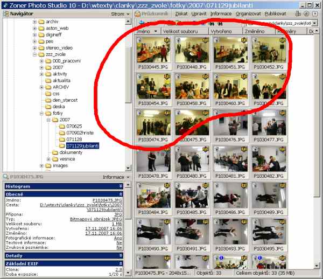Collapse the zzz_zvole folder tree node
This screenshot has height=279, width=323.
tap(35, 54)
